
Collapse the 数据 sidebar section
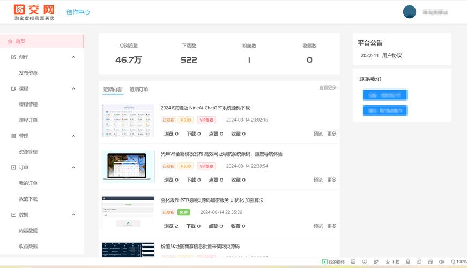point(73,215)
